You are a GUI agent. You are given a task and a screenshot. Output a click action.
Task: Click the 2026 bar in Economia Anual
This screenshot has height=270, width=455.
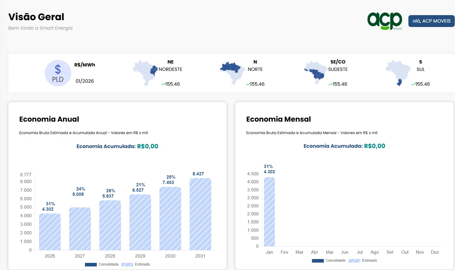tap(50, 232)
